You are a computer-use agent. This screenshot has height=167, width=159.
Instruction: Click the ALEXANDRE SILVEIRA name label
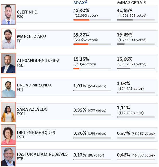(x=38, y=61)
